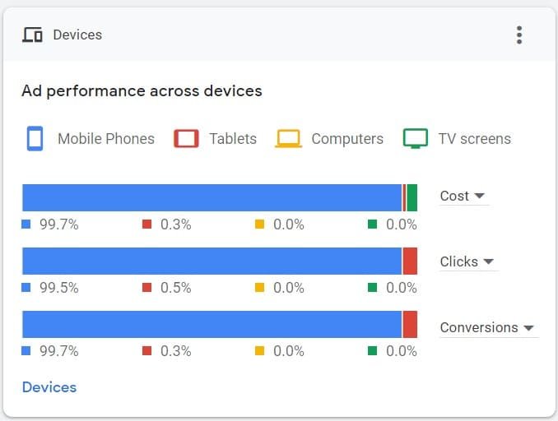
Task: Click the Tablets legend icon
Action: click(187, 138)
